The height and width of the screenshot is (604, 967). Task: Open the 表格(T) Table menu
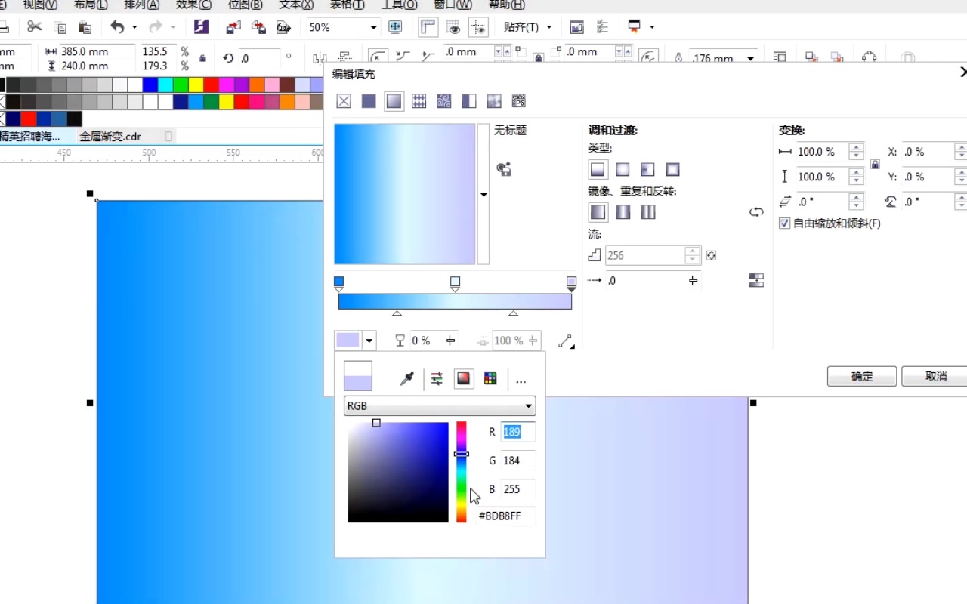tap(348, 5)
